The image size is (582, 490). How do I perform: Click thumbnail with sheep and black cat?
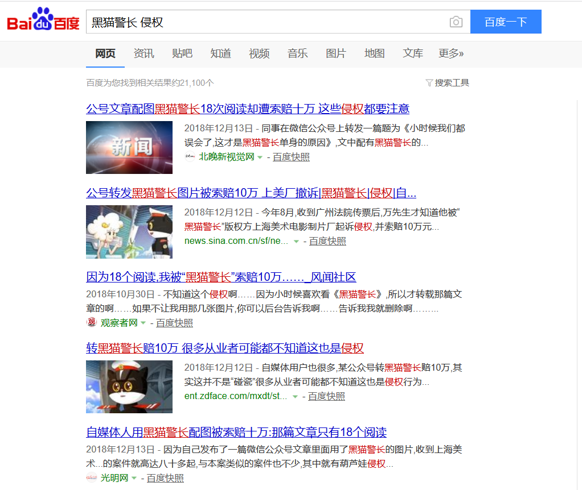point(129,232)
